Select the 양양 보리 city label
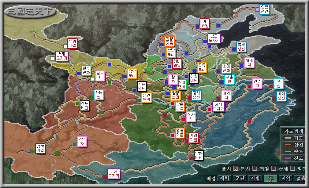 point(175,95)
